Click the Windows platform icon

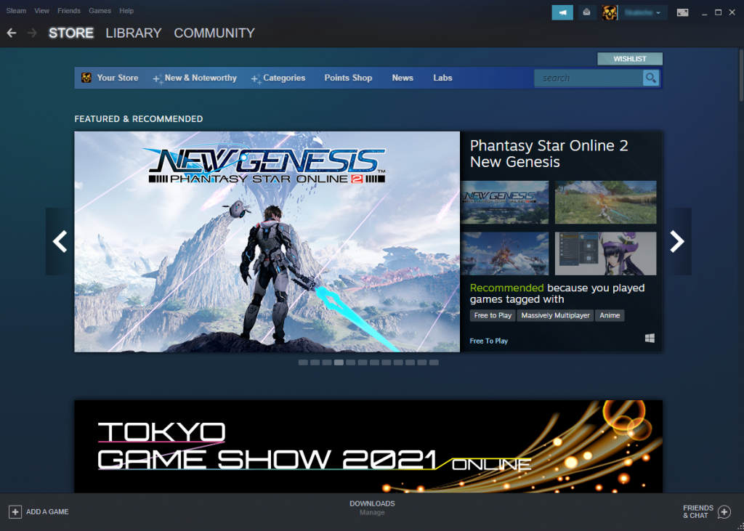(650, 338)
